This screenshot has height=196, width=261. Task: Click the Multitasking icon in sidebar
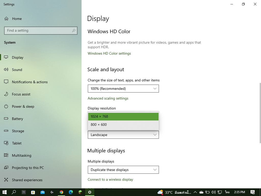(x=6, y=155)
